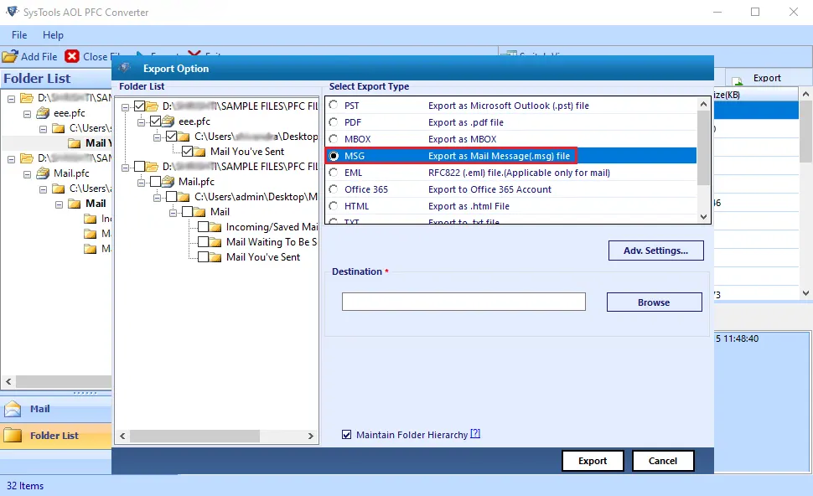
Task: Click folder icon of unchecked D:\ root in dialog
Action: 152,167
